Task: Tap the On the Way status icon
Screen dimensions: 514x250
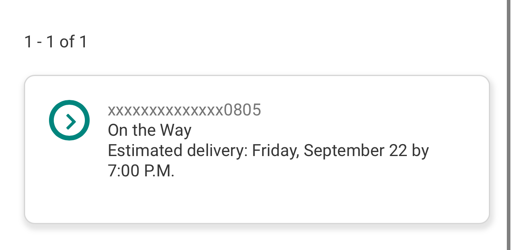Action: point(69,120)
